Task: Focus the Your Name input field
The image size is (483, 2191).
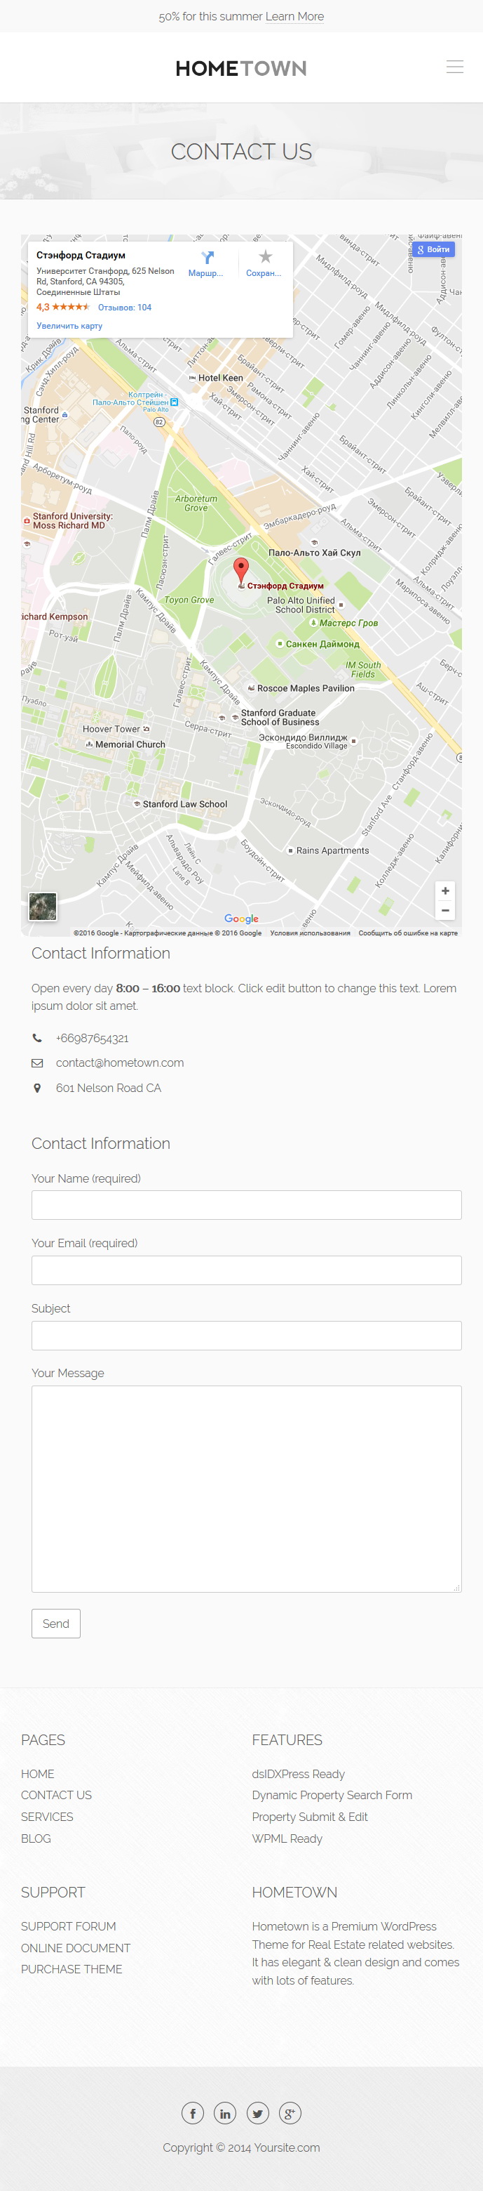Action: [246, 1204]
